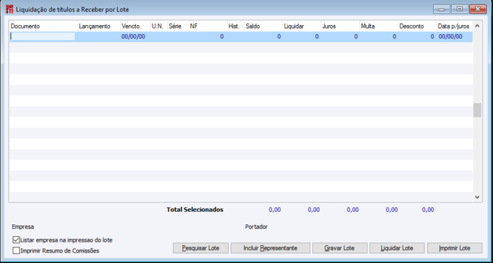493x263 pixels.
Task: Click the Portador label
Action: click(x=256, y=226)
